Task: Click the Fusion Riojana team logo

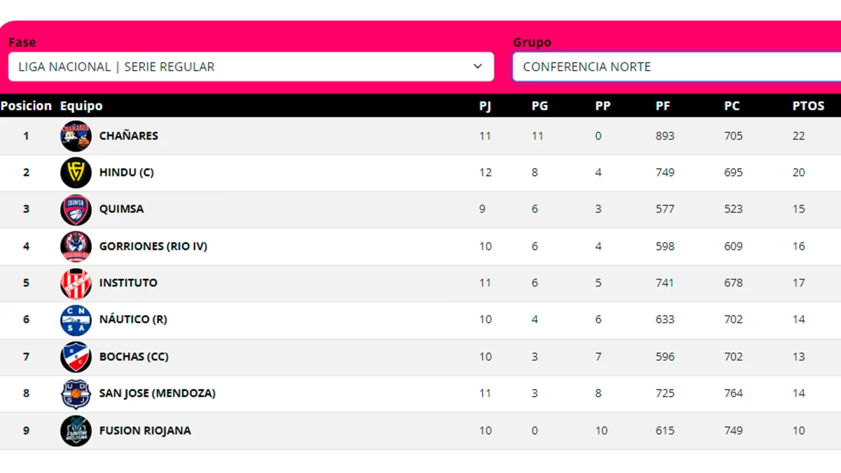Action: click(76, 430)
